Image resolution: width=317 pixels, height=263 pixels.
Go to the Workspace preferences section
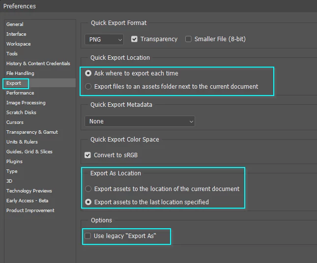(18, 44)
